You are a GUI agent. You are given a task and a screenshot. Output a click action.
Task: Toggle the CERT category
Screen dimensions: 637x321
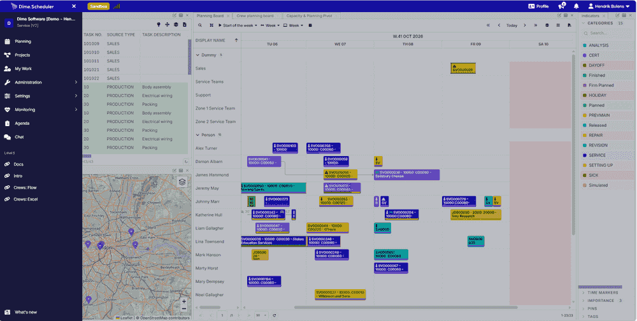pos(607,55)
